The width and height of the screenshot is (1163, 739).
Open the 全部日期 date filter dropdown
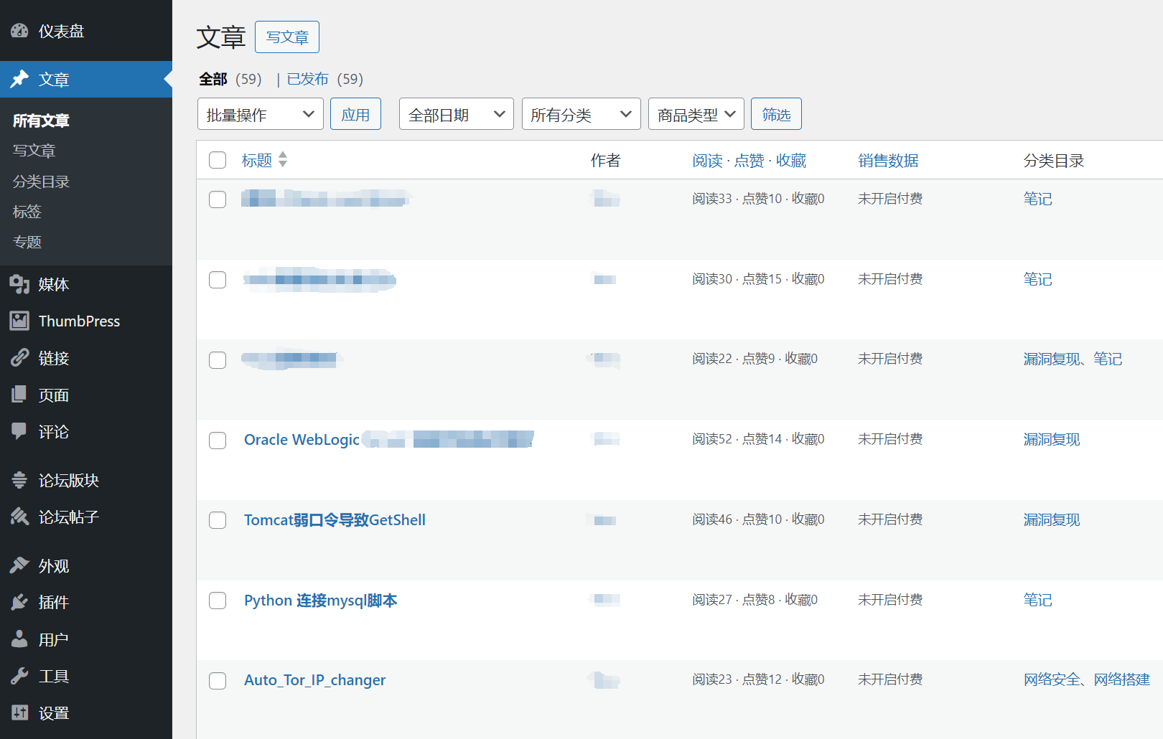tap(456, 114)
